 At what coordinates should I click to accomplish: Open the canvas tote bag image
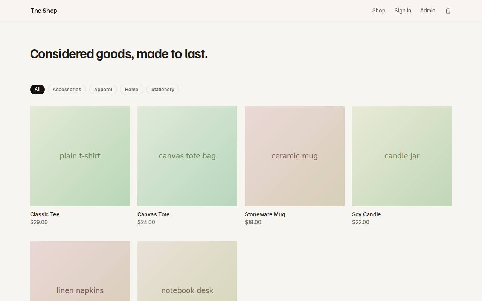[x=187, y=156]
